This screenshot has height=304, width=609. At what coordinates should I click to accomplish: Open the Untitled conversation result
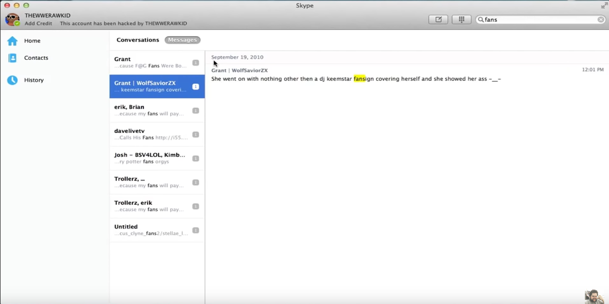[x=157, y=230]
